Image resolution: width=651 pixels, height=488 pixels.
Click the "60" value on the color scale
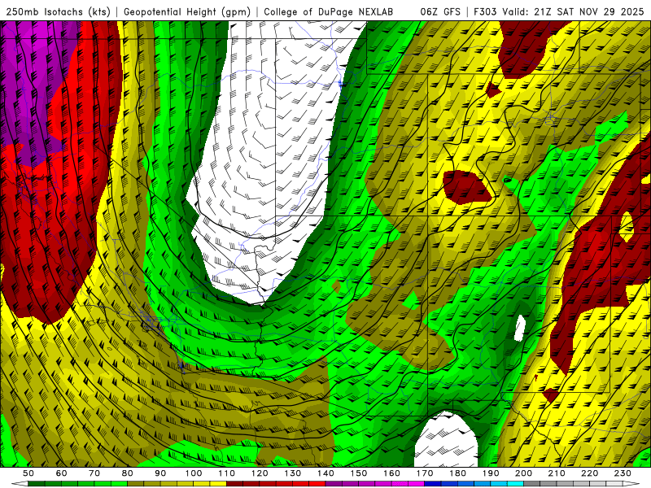coord(61,473)
